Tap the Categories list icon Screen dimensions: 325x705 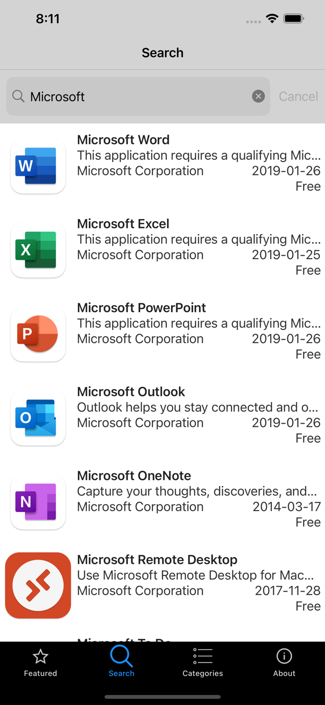point(203,656)
